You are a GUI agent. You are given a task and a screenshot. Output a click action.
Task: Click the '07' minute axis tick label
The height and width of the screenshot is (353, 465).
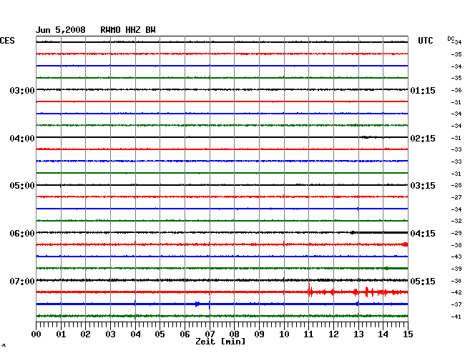[x=210, y=334]
